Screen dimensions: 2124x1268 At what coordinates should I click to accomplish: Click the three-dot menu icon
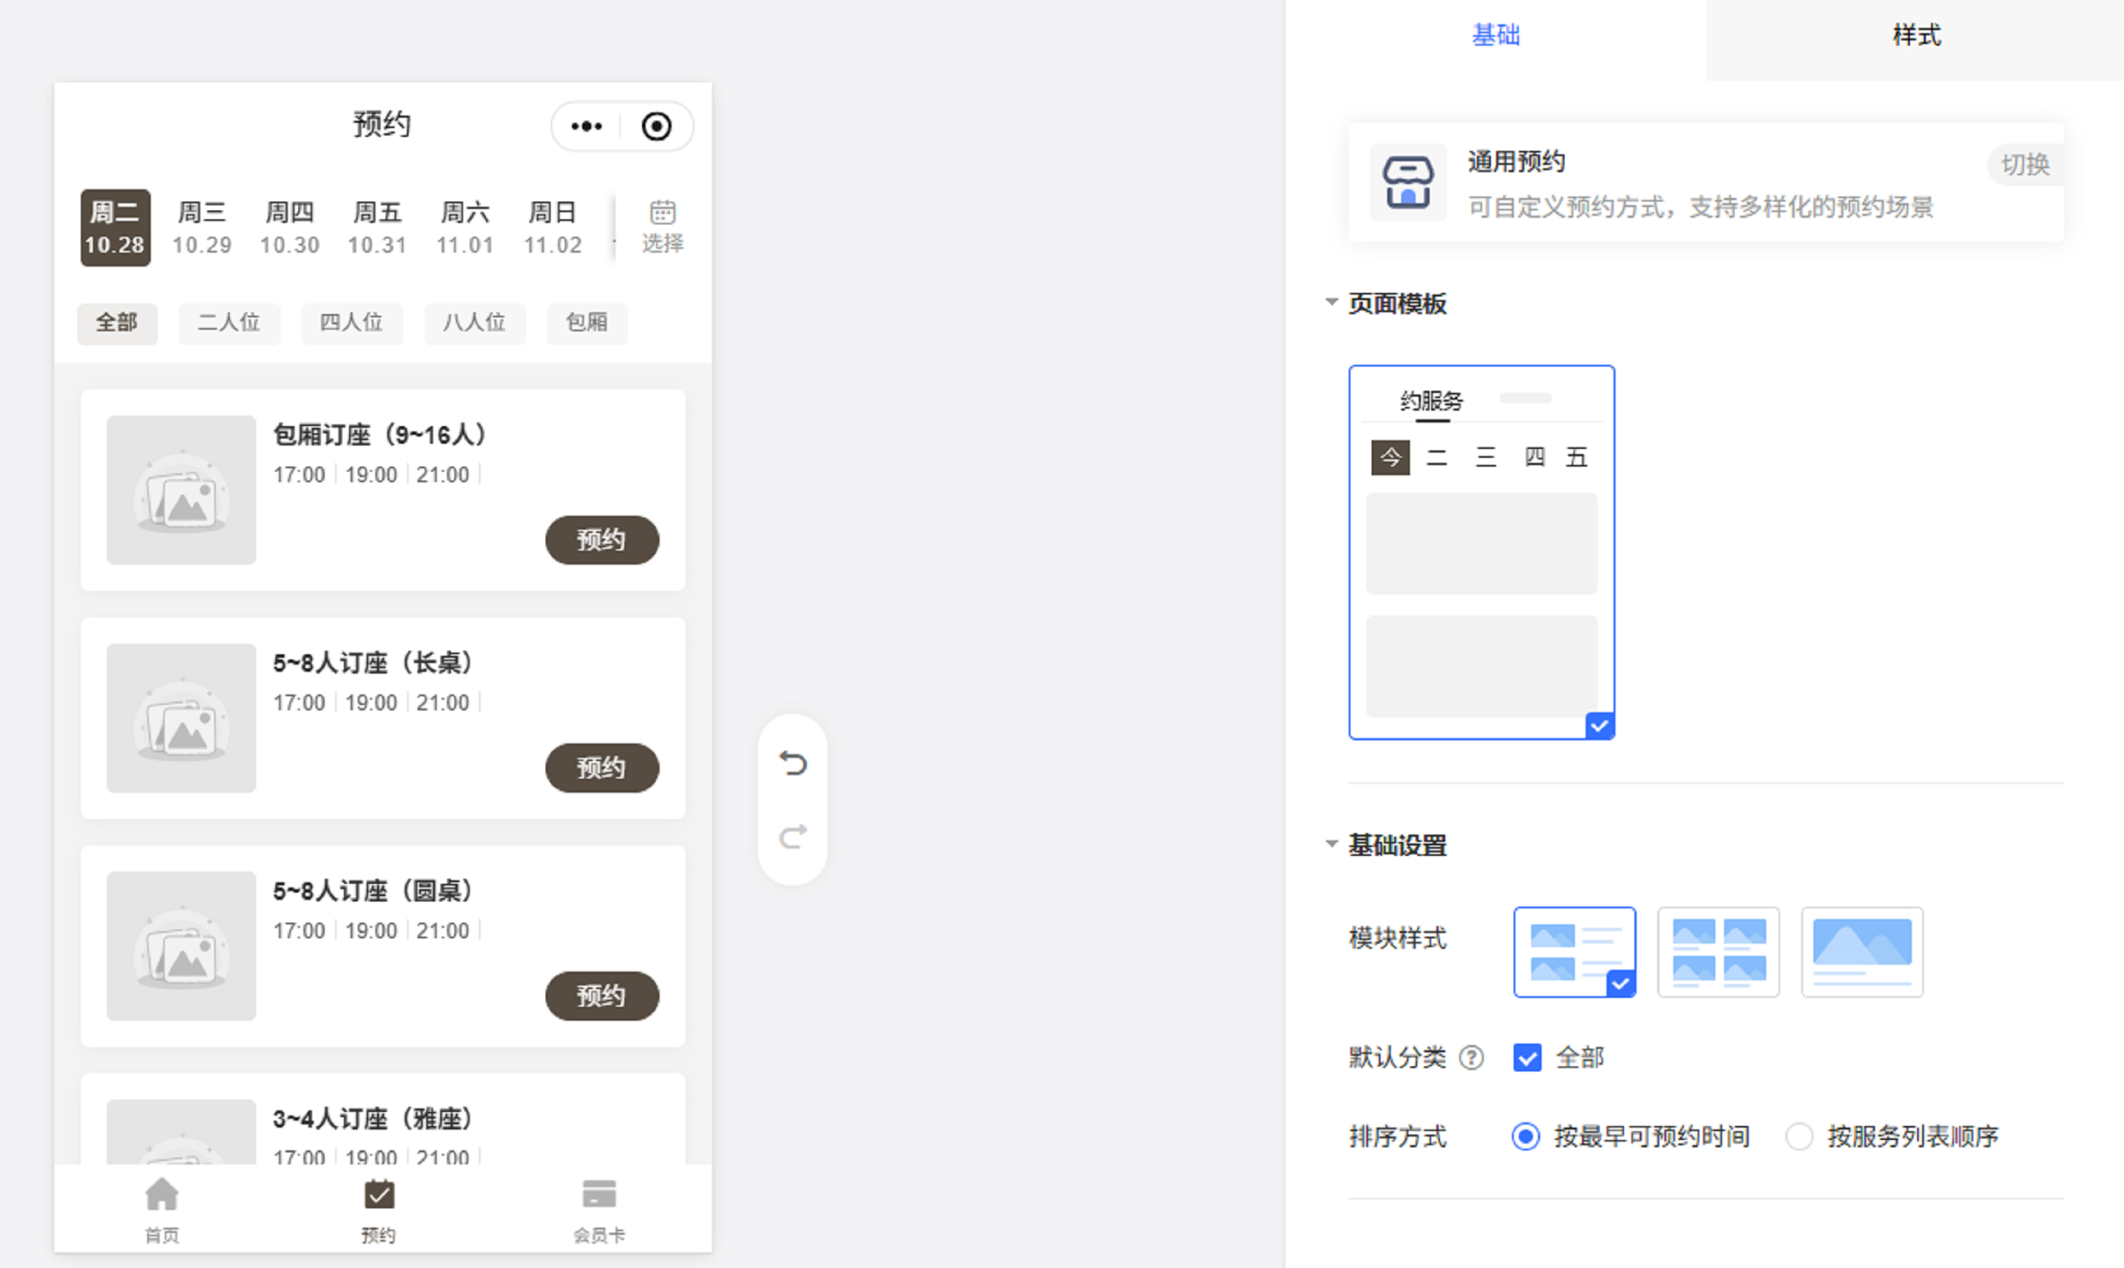point(586,127)
